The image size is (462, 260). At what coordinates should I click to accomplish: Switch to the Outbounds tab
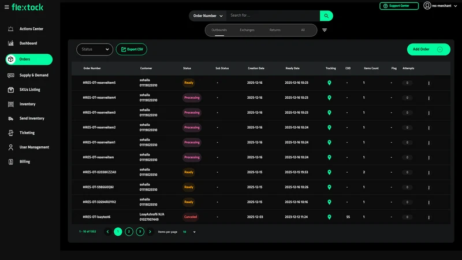pos(219,30)
